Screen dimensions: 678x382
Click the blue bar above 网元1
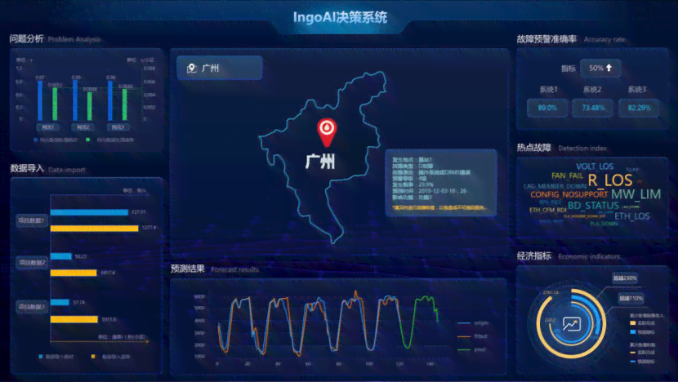pyautogui.click(x=40, y=100)
